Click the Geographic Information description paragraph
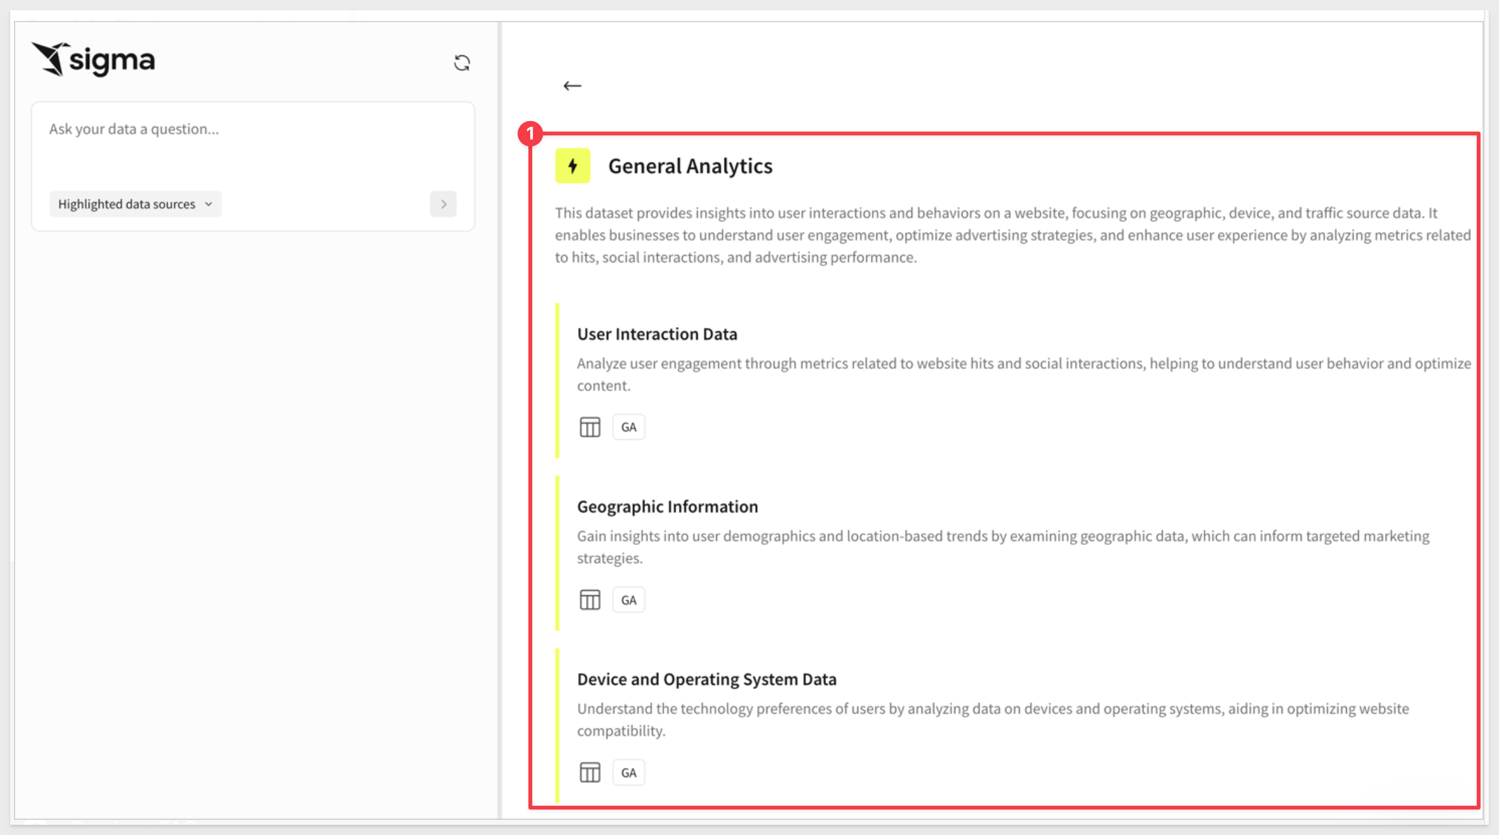This screenshot has height=835, width=1499. click(1003, 547)
